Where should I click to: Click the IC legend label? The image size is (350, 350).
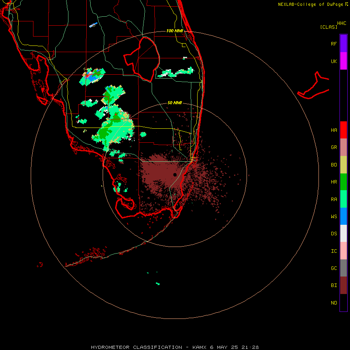pos(334,251)
